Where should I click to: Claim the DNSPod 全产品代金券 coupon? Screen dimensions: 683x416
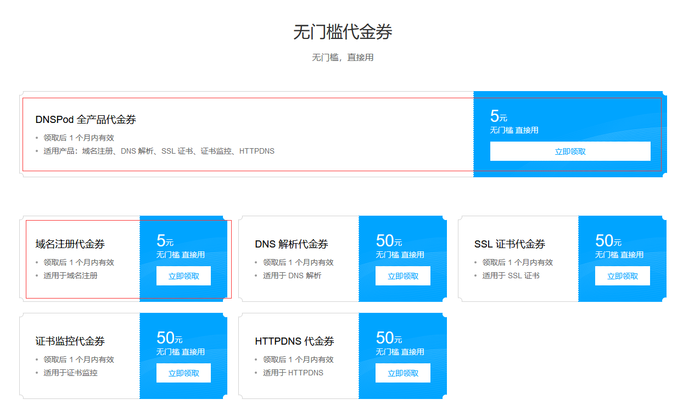pyautogui.click(x=570, y=151)
